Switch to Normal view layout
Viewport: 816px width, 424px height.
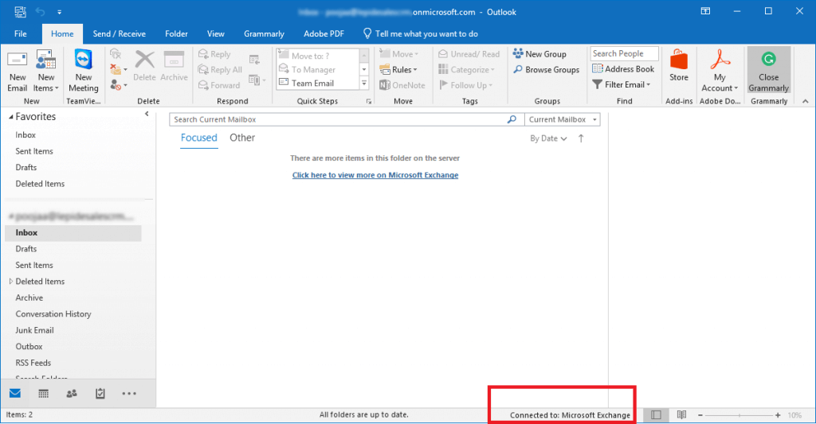[x=657, y=414]
